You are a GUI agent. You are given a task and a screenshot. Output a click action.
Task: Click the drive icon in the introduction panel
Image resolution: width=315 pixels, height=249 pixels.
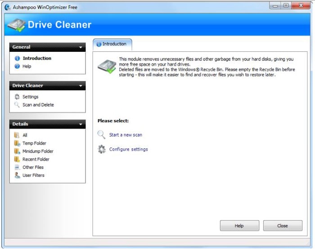tap(107, 67)
